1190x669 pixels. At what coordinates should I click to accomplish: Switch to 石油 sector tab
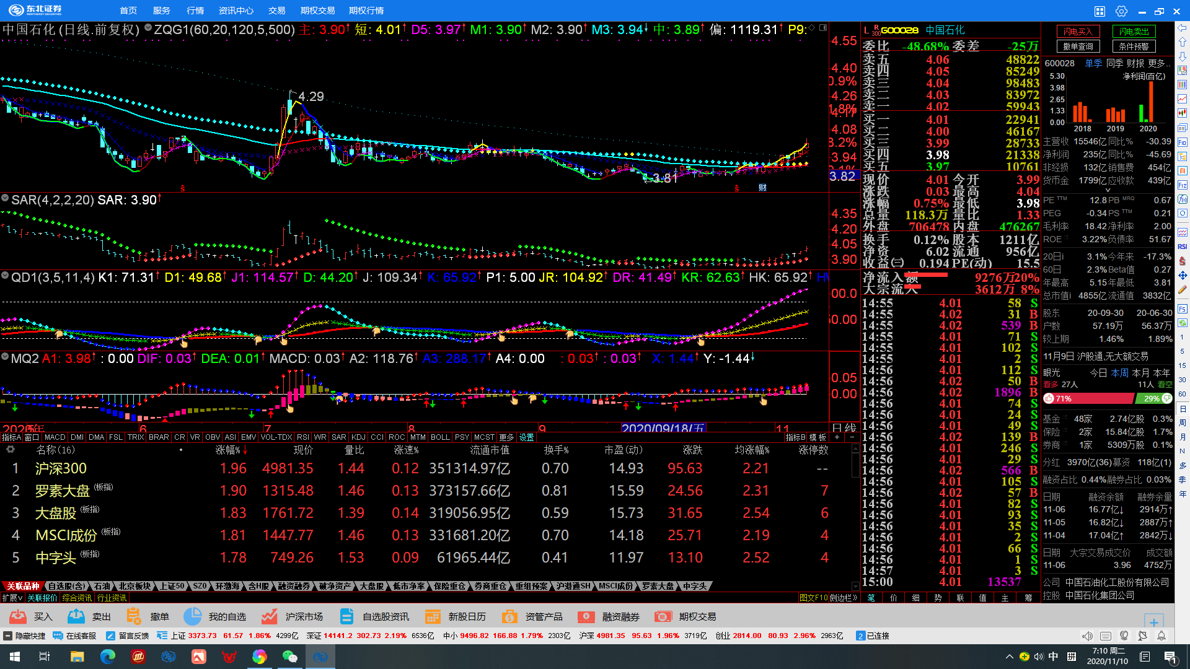point(102,586)
